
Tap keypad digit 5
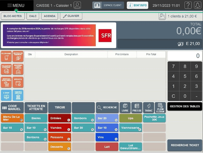point(185,76)
